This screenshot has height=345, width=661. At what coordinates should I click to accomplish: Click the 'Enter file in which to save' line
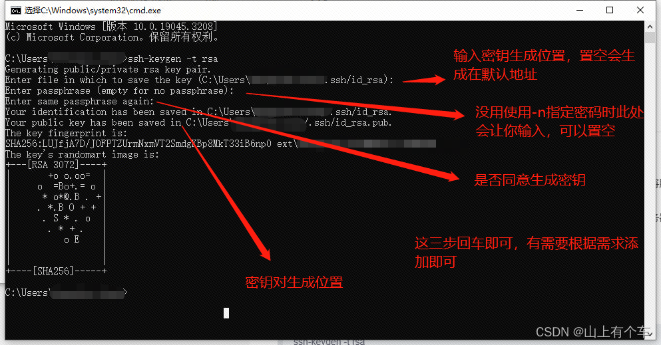[x=200, y=80]
